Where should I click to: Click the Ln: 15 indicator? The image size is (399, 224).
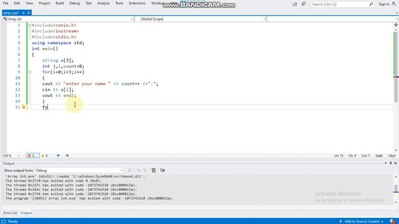coord(339,156)
